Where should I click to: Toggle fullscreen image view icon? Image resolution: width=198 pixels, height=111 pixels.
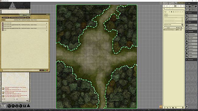coord(161,3)
